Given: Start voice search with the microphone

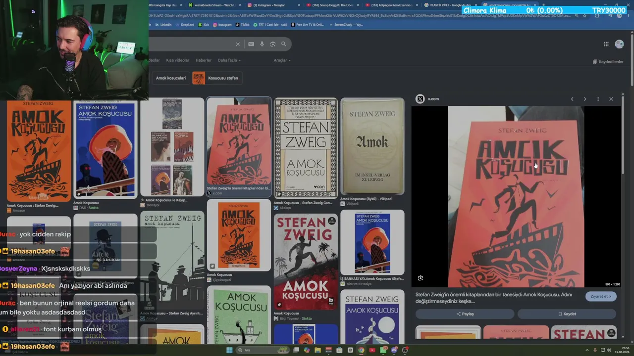Looking at the screenshot, I should click(262, 44).
